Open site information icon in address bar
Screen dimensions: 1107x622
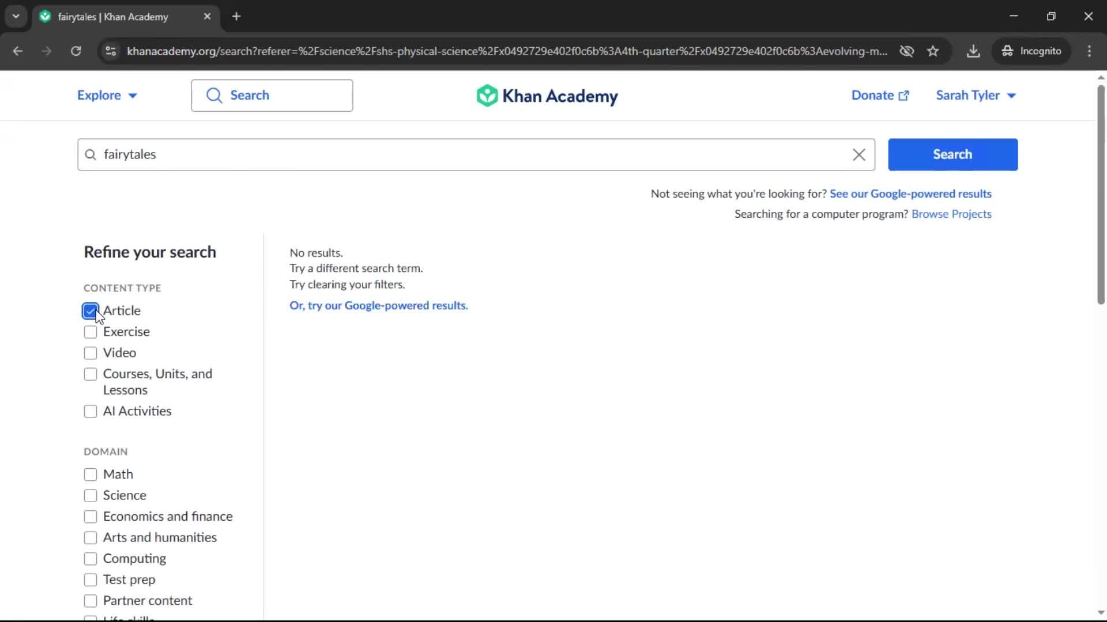110,51
